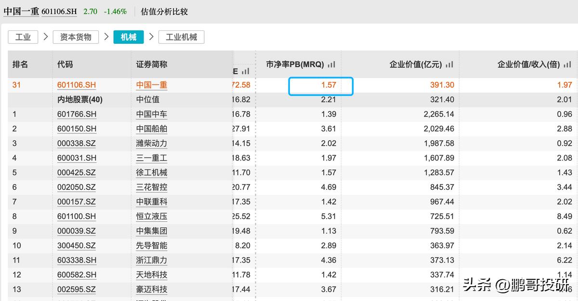Screen dimensions: 578x301
Task: Click the sort icon on the truncated PE column
Action: (247, 71)
